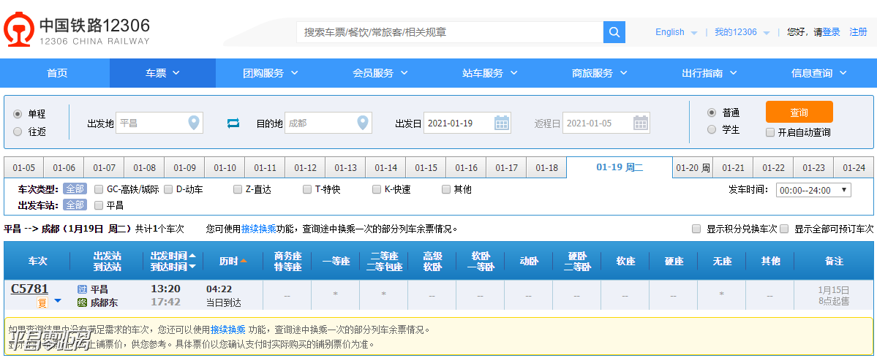Expand the 站车服务 navigation menu

coord(490,73)
